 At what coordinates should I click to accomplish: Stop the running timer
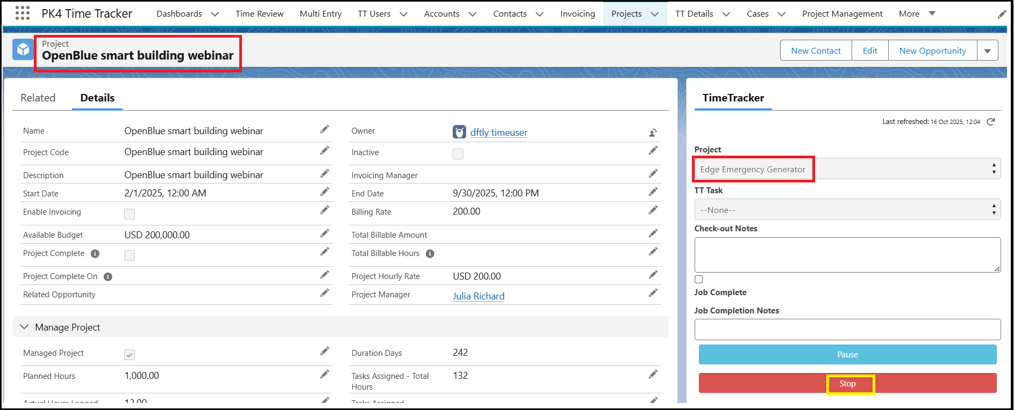click(x=848, y=383)
